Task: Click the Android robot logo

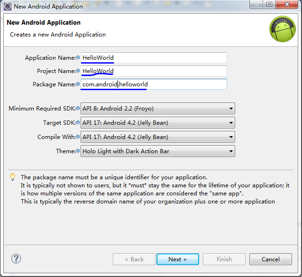Action: point(283,29)
